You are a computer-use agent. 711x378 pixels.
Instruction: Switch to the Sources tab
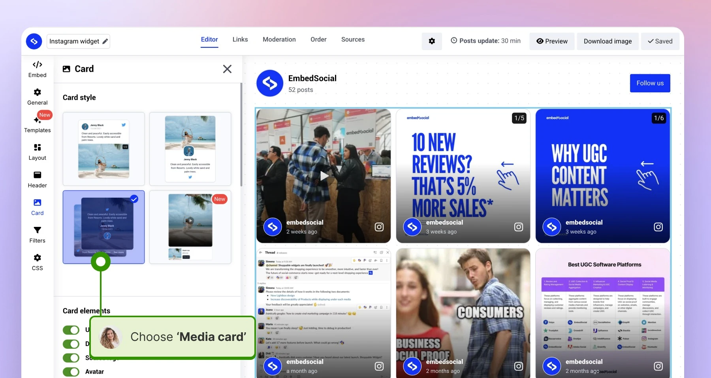pyautogui.click(x=353, y=39)
